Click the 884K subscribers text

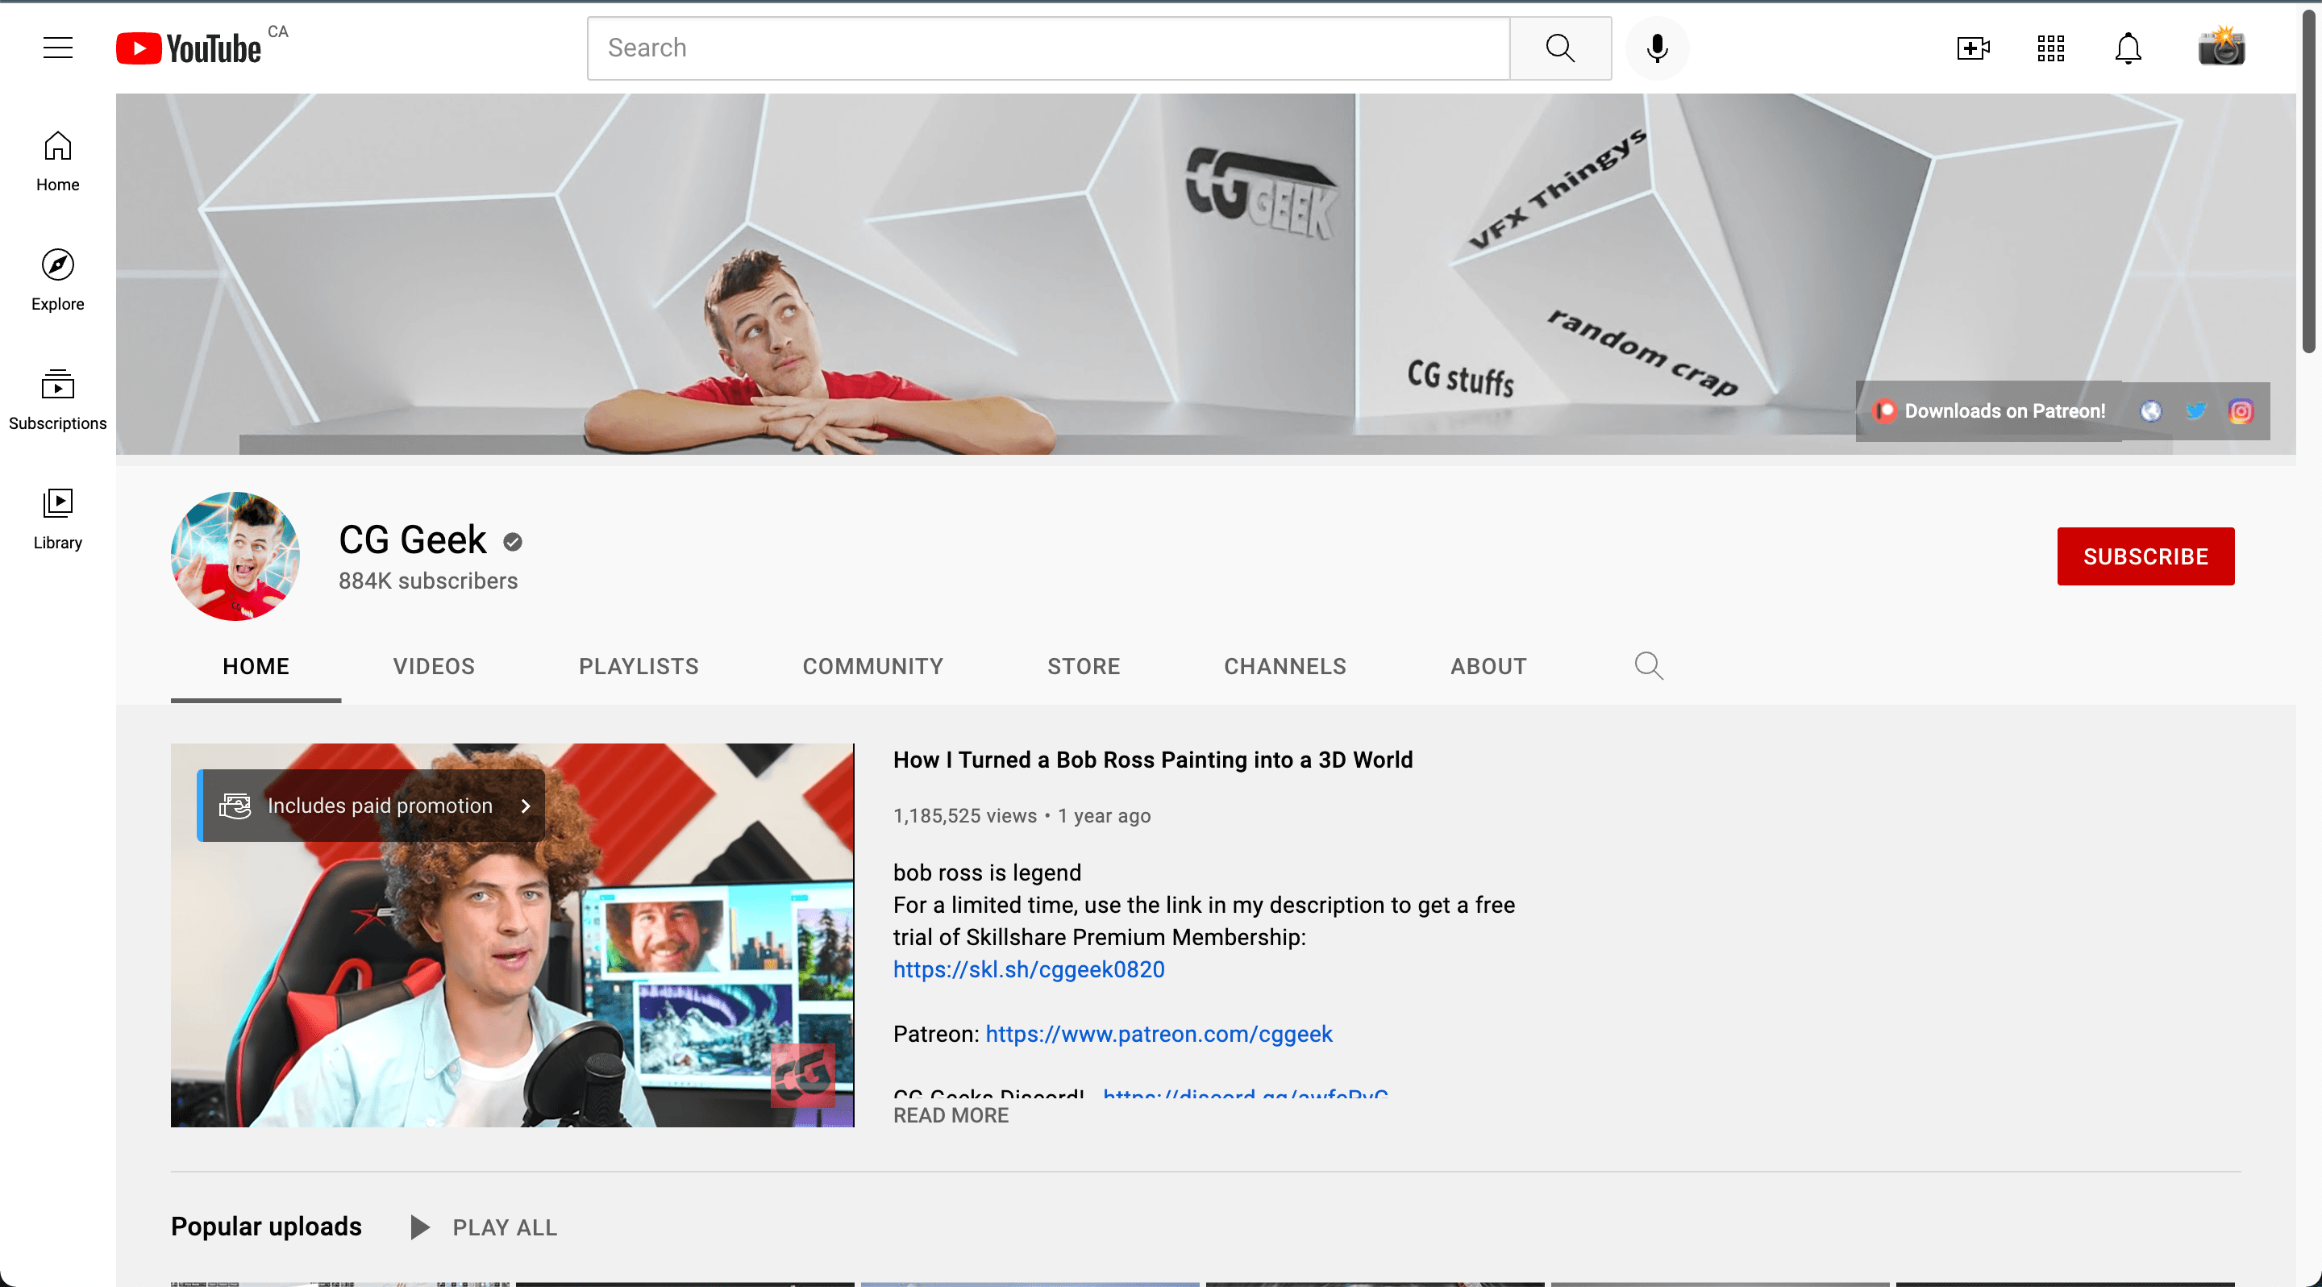(428, 581)
